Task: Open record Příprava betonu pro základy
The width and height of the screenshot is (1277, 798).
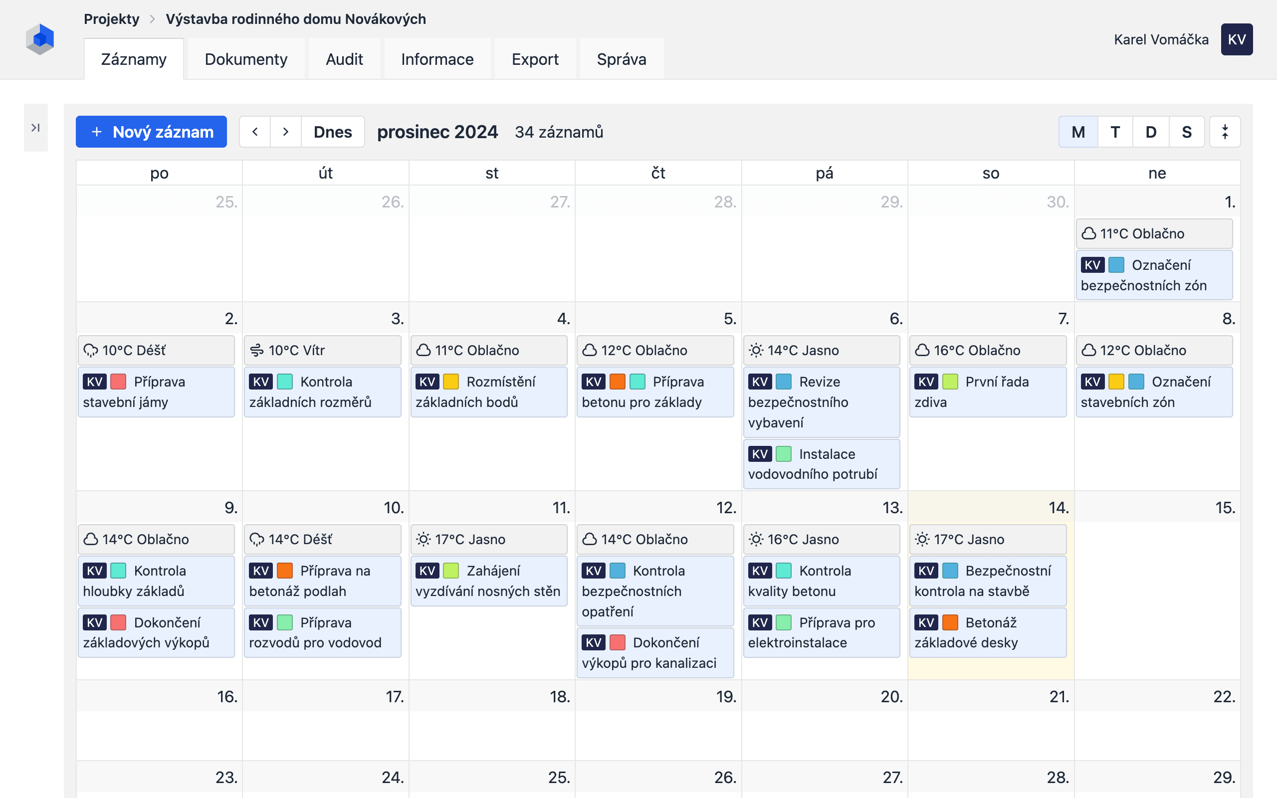Action: [x=655, y=392]
